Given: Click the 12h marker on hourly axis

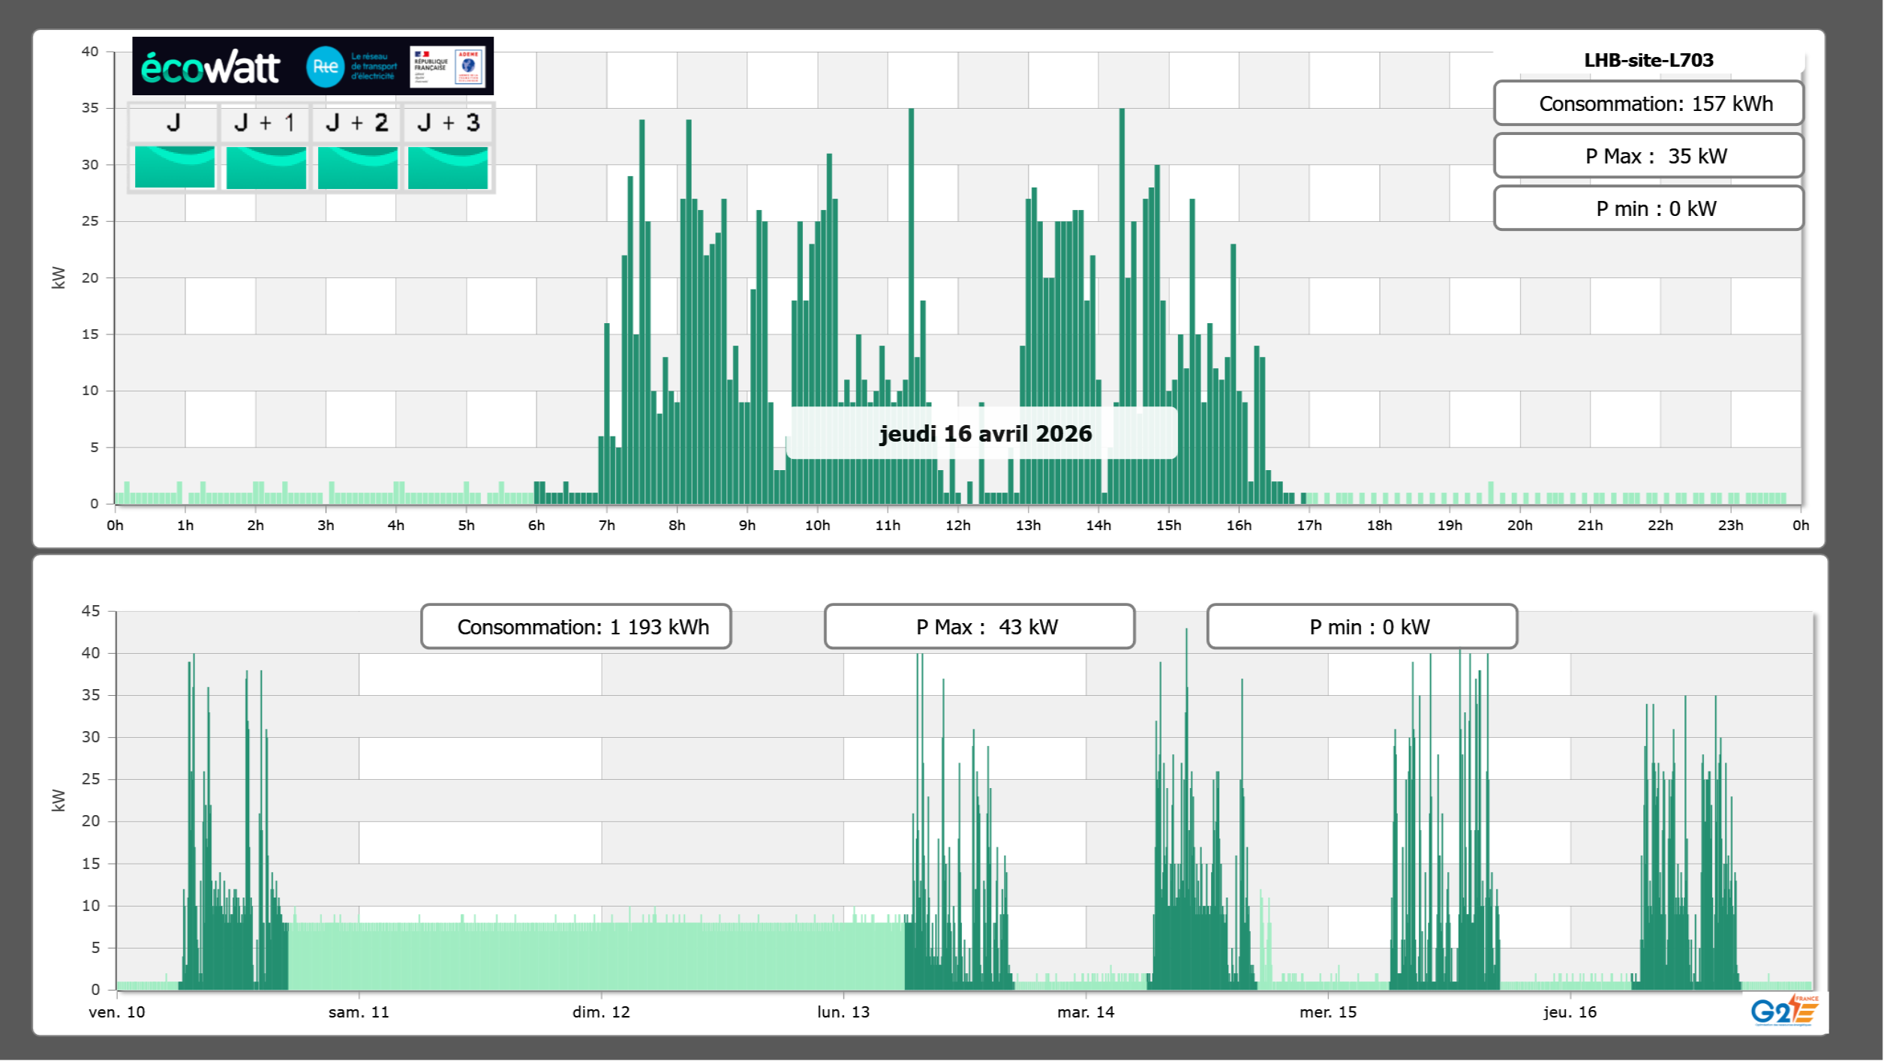Looking at the screenshot, I should point(957,525).
